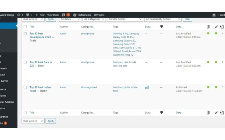
Task: Toggle select-all checkbox in table footer
Action: click(25, 113)
